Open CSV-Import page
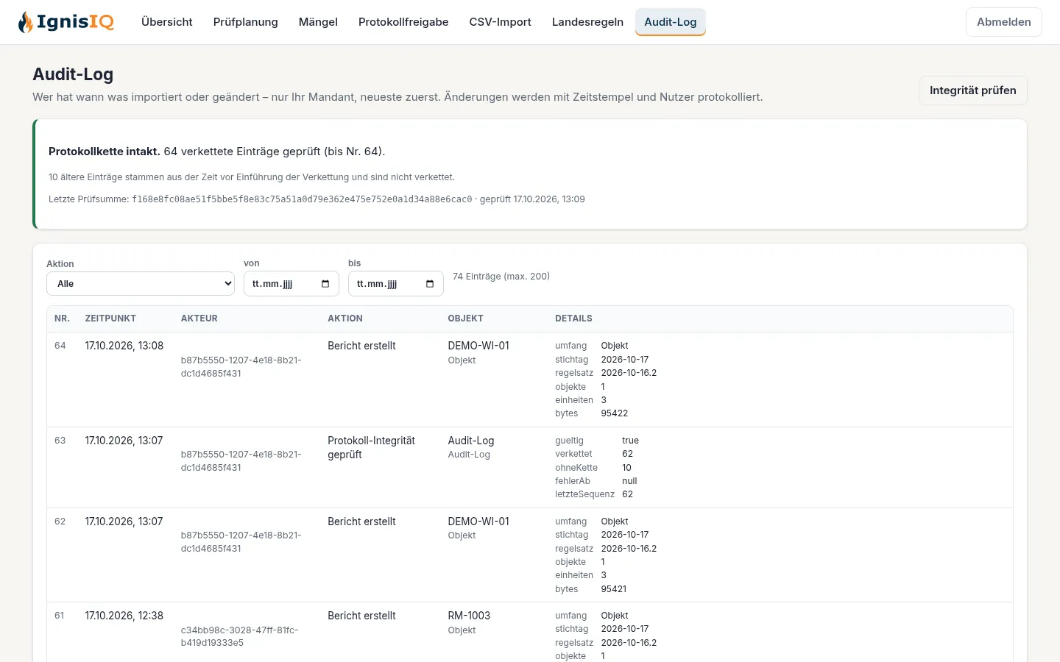Viewport: 1060px width, 662px height. (501, 22)
